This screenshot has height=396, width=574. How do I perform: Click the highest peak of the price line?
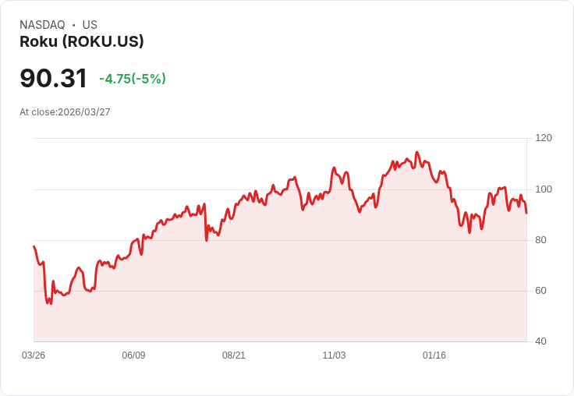coord(417,153)
